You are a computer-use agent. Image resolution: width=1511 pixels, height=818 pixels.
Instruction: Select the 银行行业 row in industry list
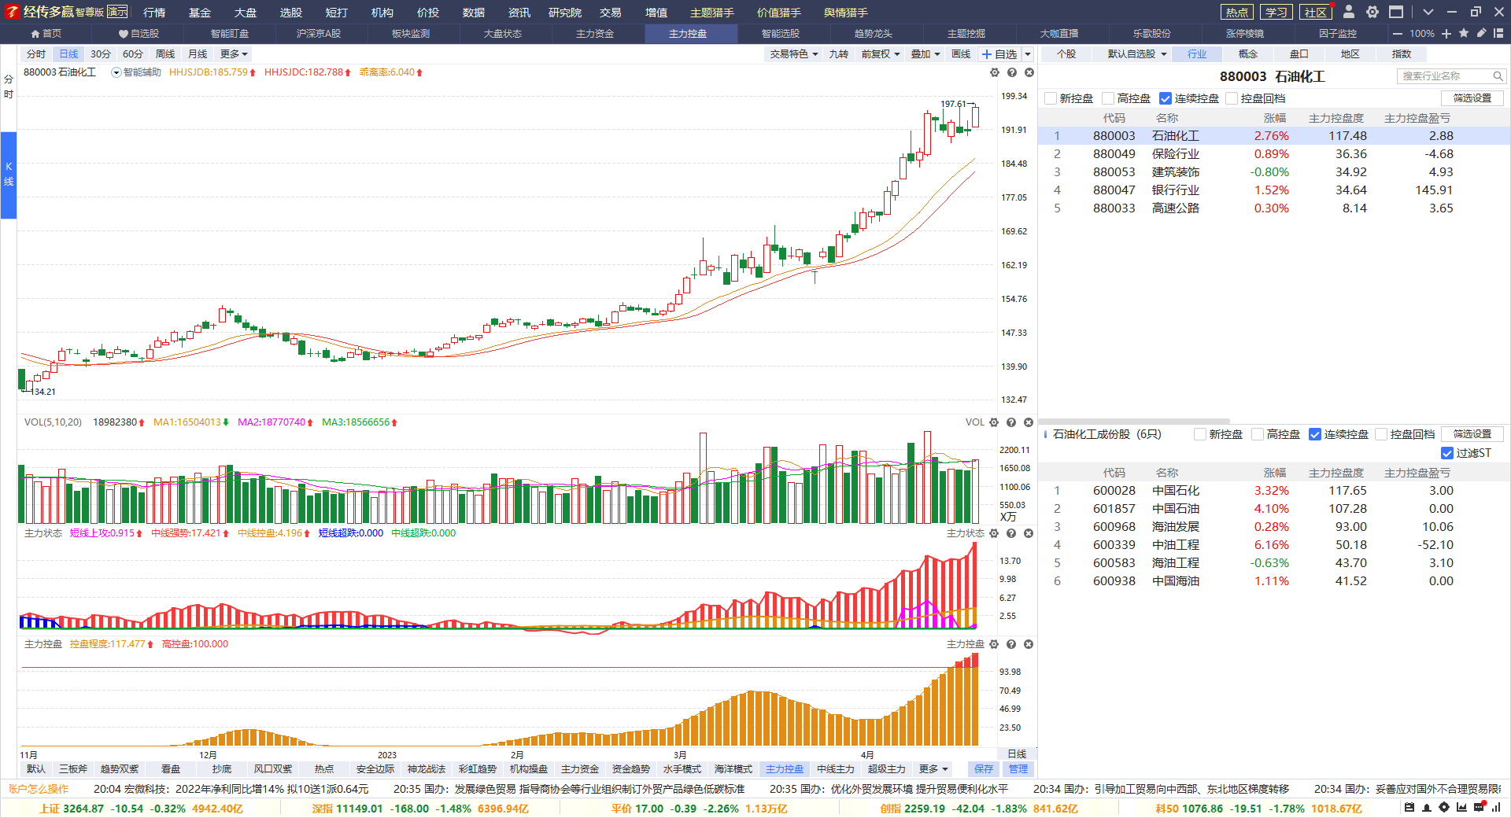tap(1274, 190)
